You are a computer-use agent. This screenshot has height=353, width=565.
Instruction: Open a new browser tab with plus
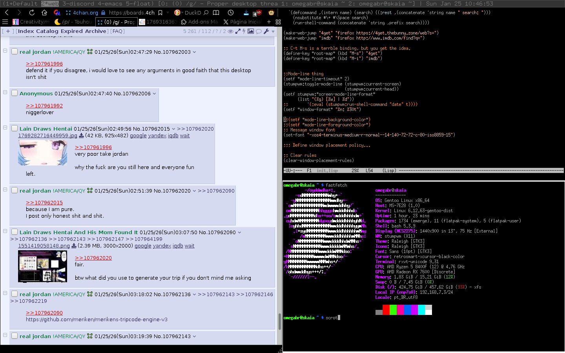click(x=269, y=22)
